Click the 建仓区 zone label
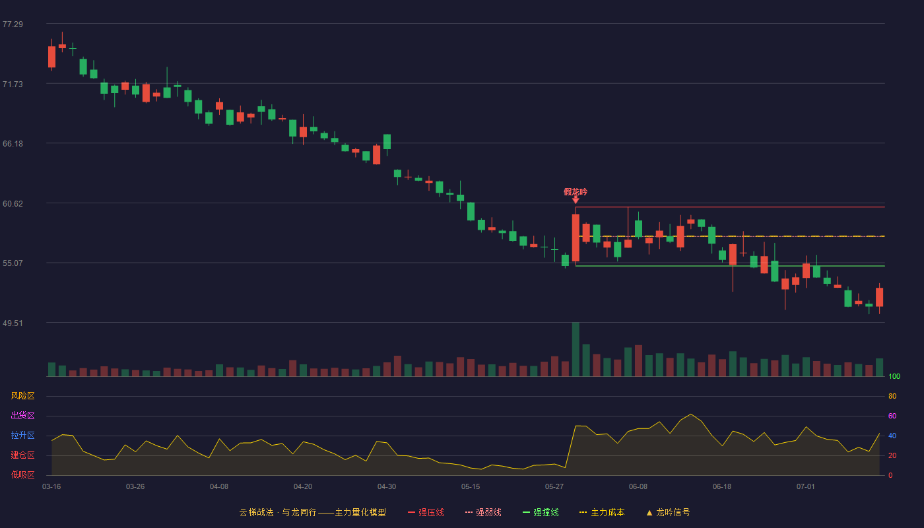 (x=22, y=455)
